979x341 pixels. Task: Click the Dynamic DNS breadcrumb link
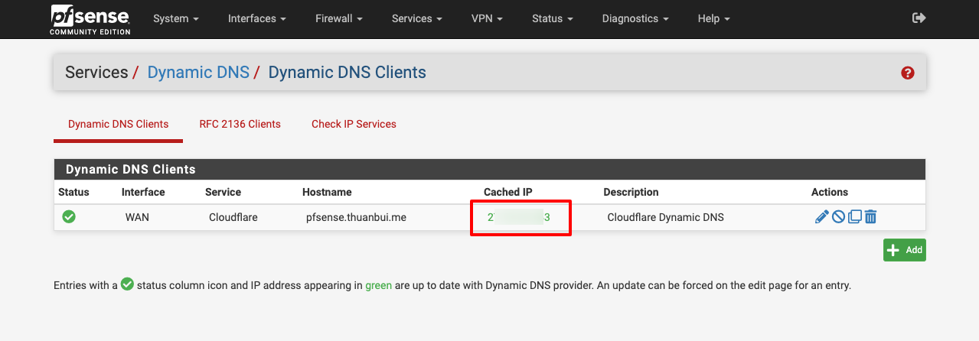pyautogui.click(x=198, y=73)
